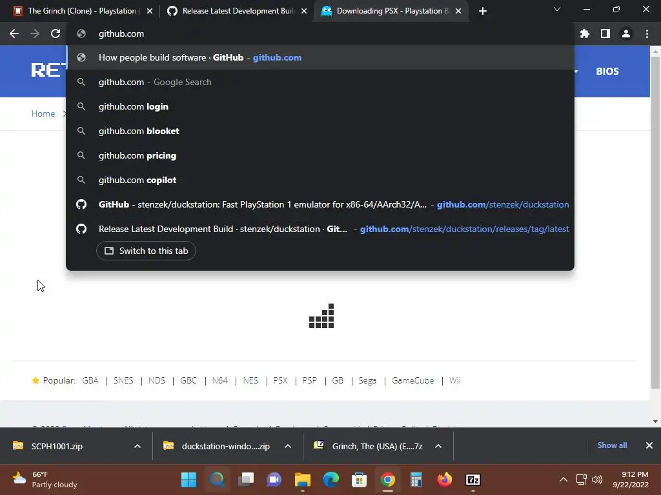Open the downloaded SCPH1001.zip file
This screenshot has width=661, height=495.
[x=57, y=446]
